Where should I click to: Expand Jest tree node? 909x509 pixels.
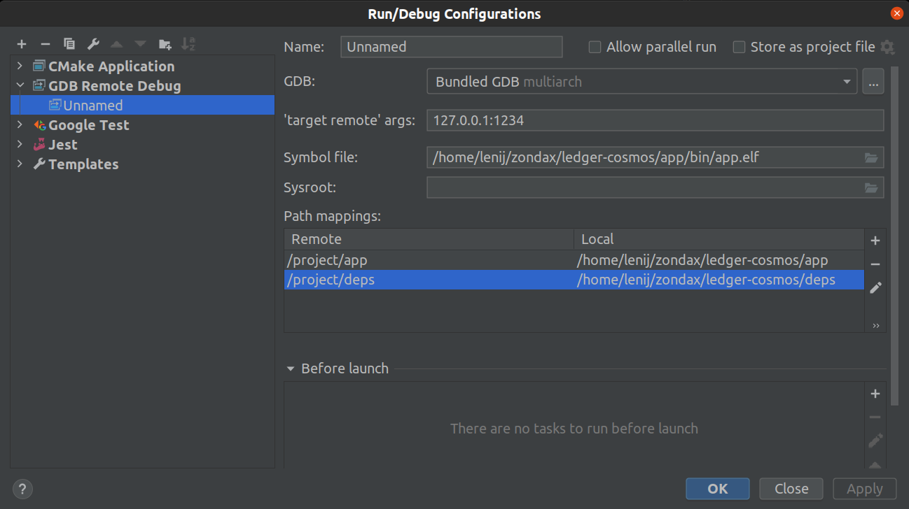point(20,145)
